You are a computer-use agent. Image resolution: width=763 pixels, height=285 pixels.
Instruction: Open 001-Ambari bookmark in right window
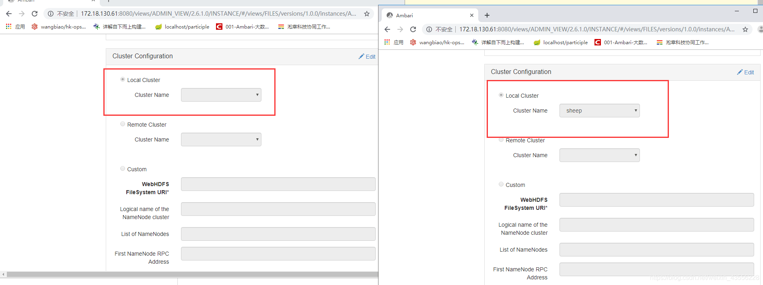(x=621, y=42)
